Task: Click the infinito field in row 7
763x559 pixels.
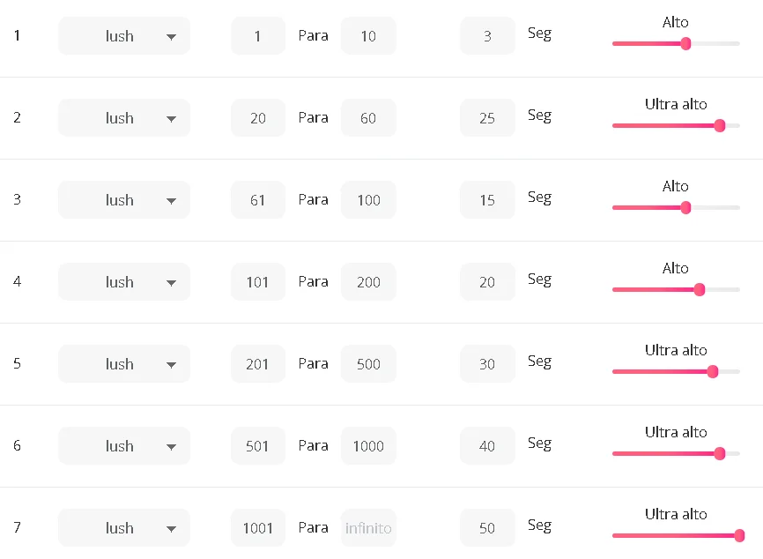Action: [x=368, y=528]
